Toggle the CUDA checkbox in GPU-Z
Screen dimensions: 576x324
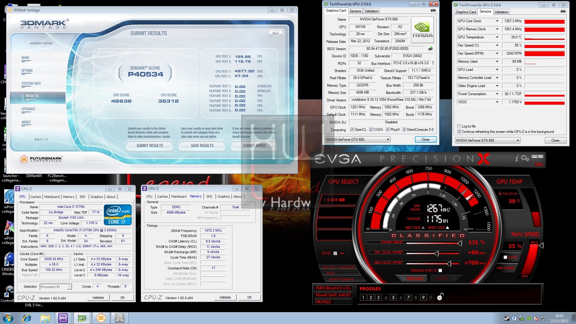click(x=371, y=130)
